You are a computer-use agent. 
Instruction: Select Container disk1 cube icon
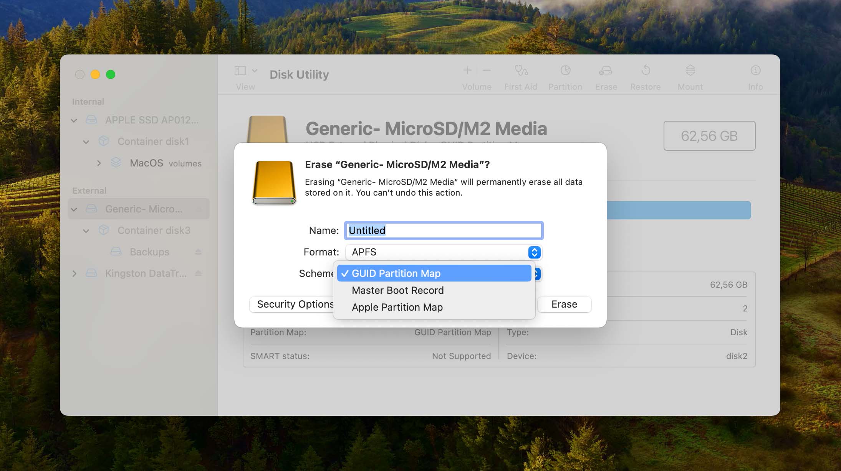(x=104, y=141)
